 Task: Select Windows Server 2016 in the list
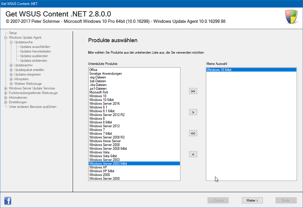[134, 104]
